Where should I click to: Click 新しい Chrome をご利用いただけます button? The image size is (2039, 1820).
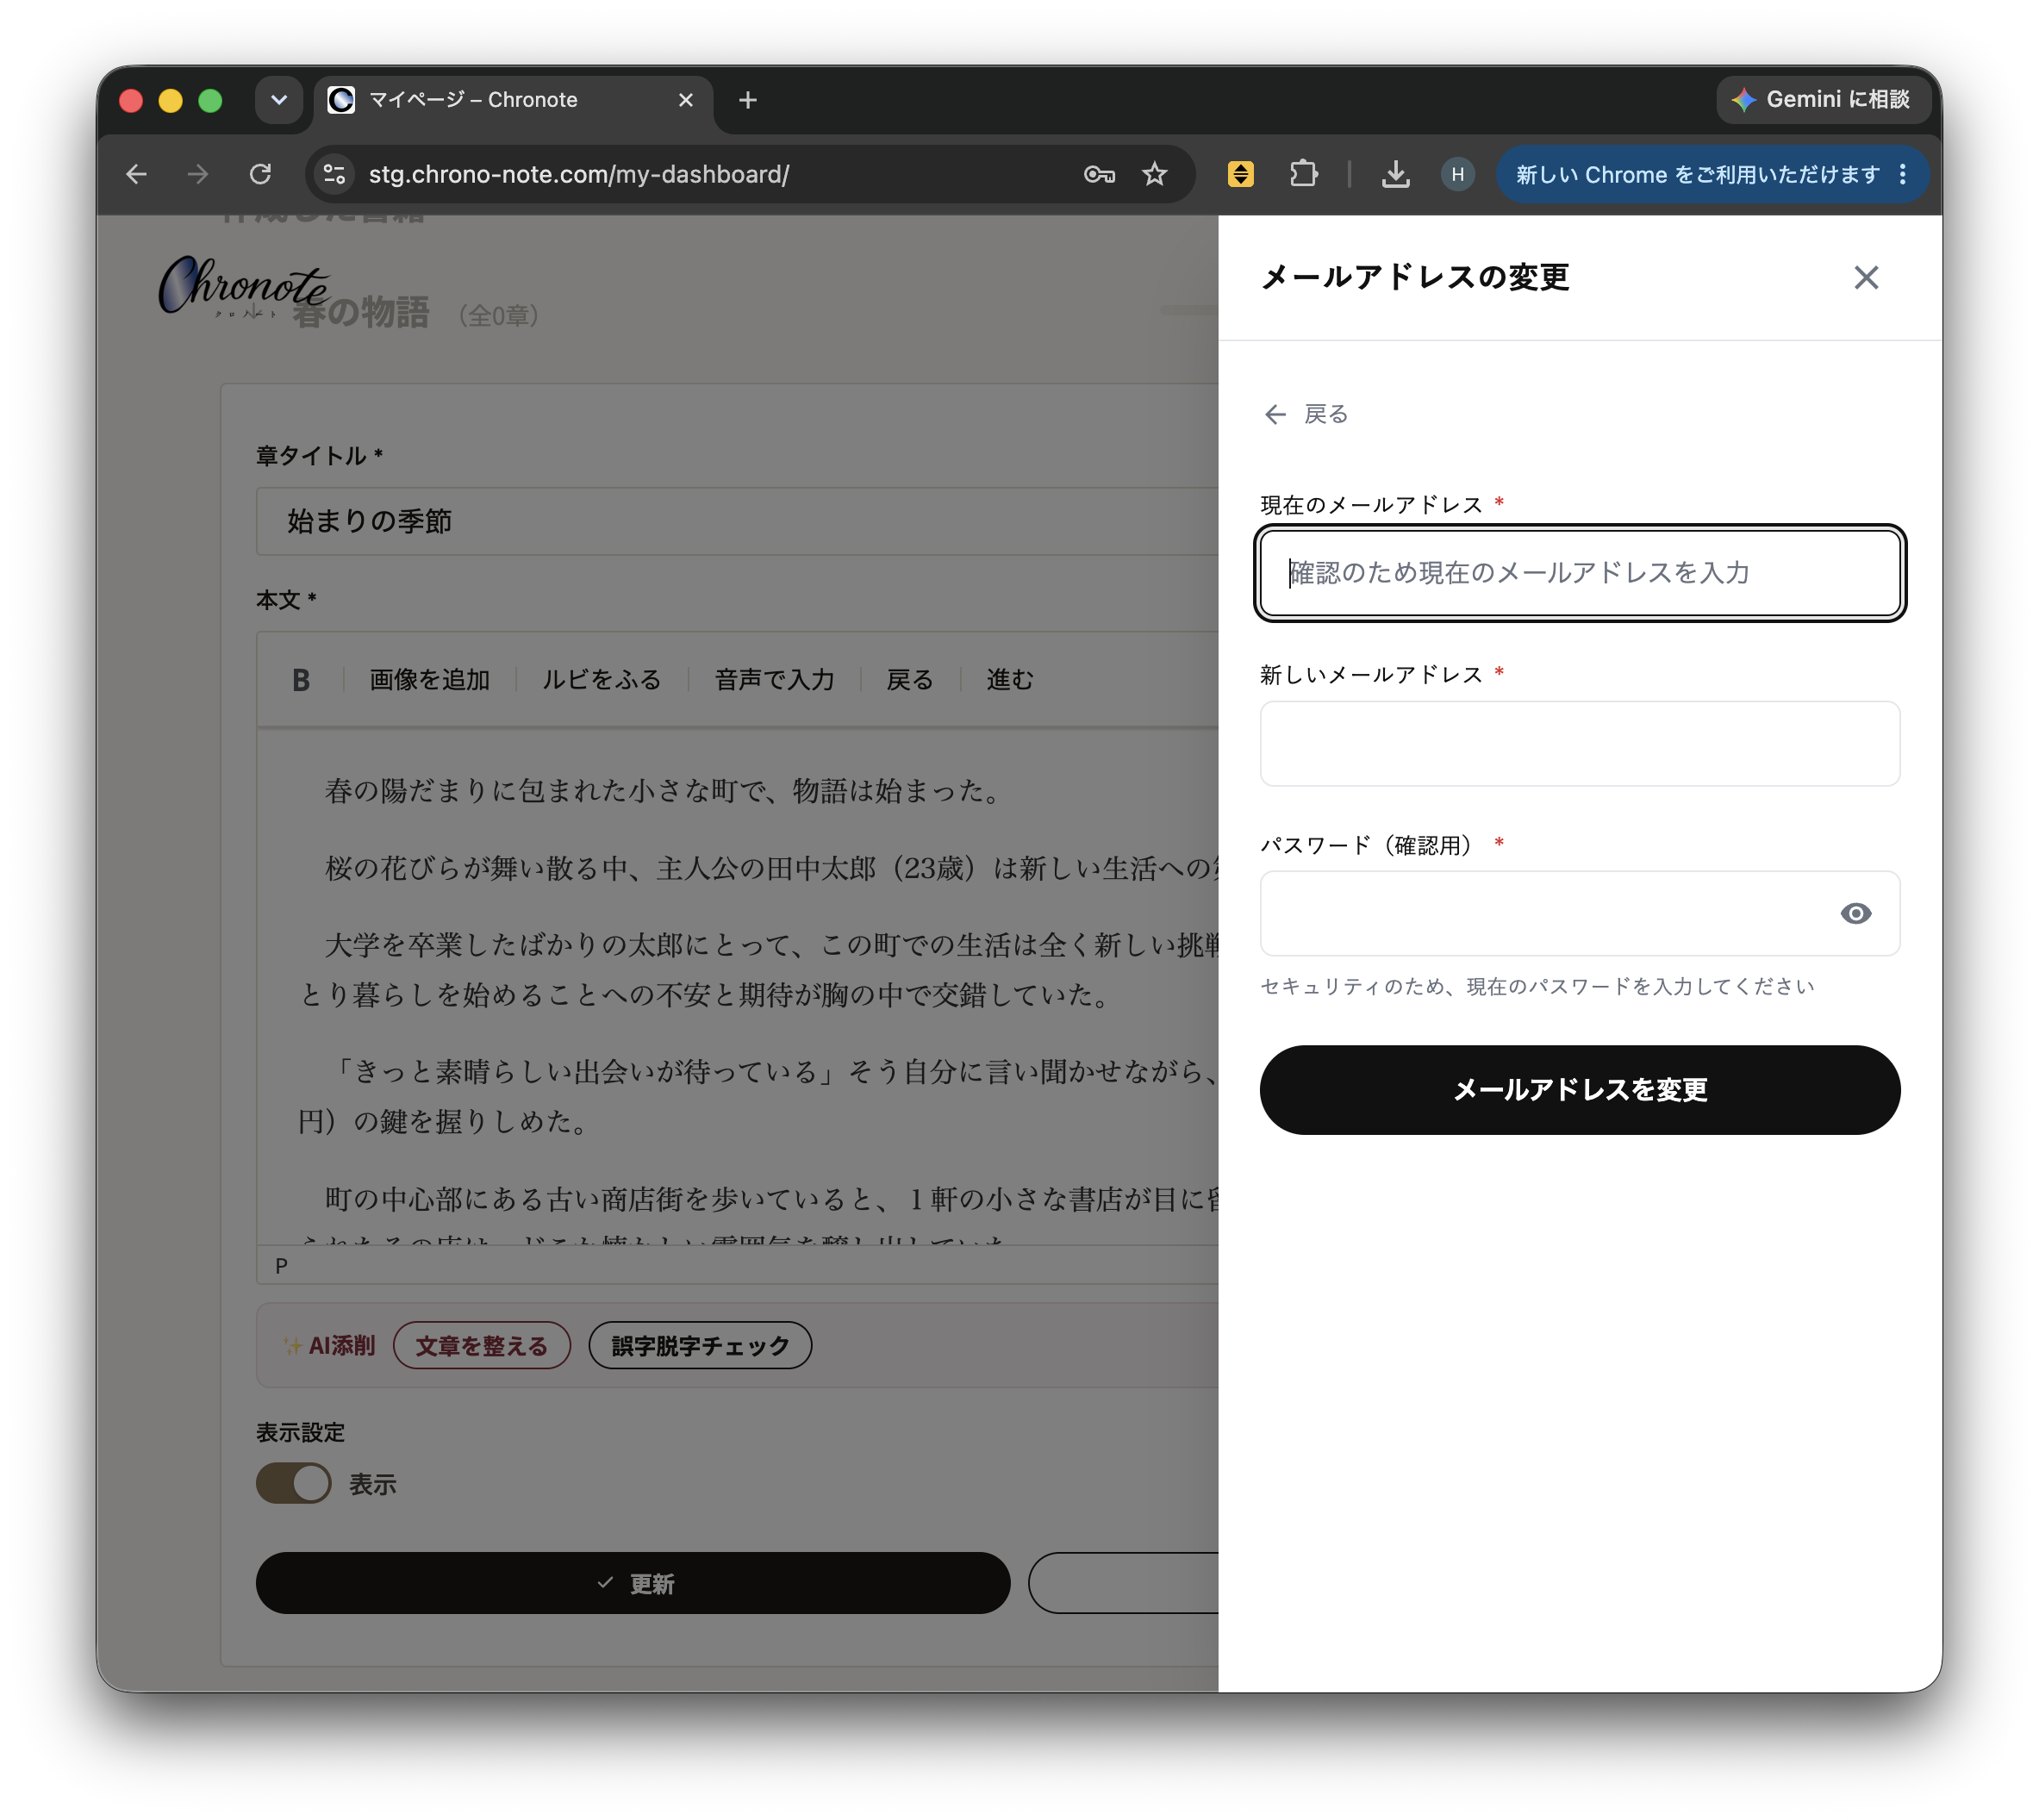point(1697,174)
